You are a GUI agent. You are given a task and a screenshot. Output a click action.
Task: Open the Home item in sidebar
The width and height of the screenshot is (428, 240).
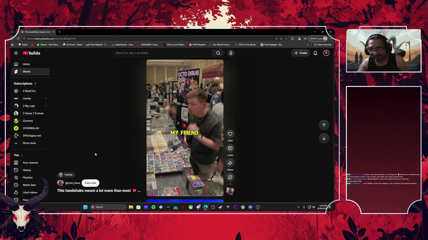31,64
